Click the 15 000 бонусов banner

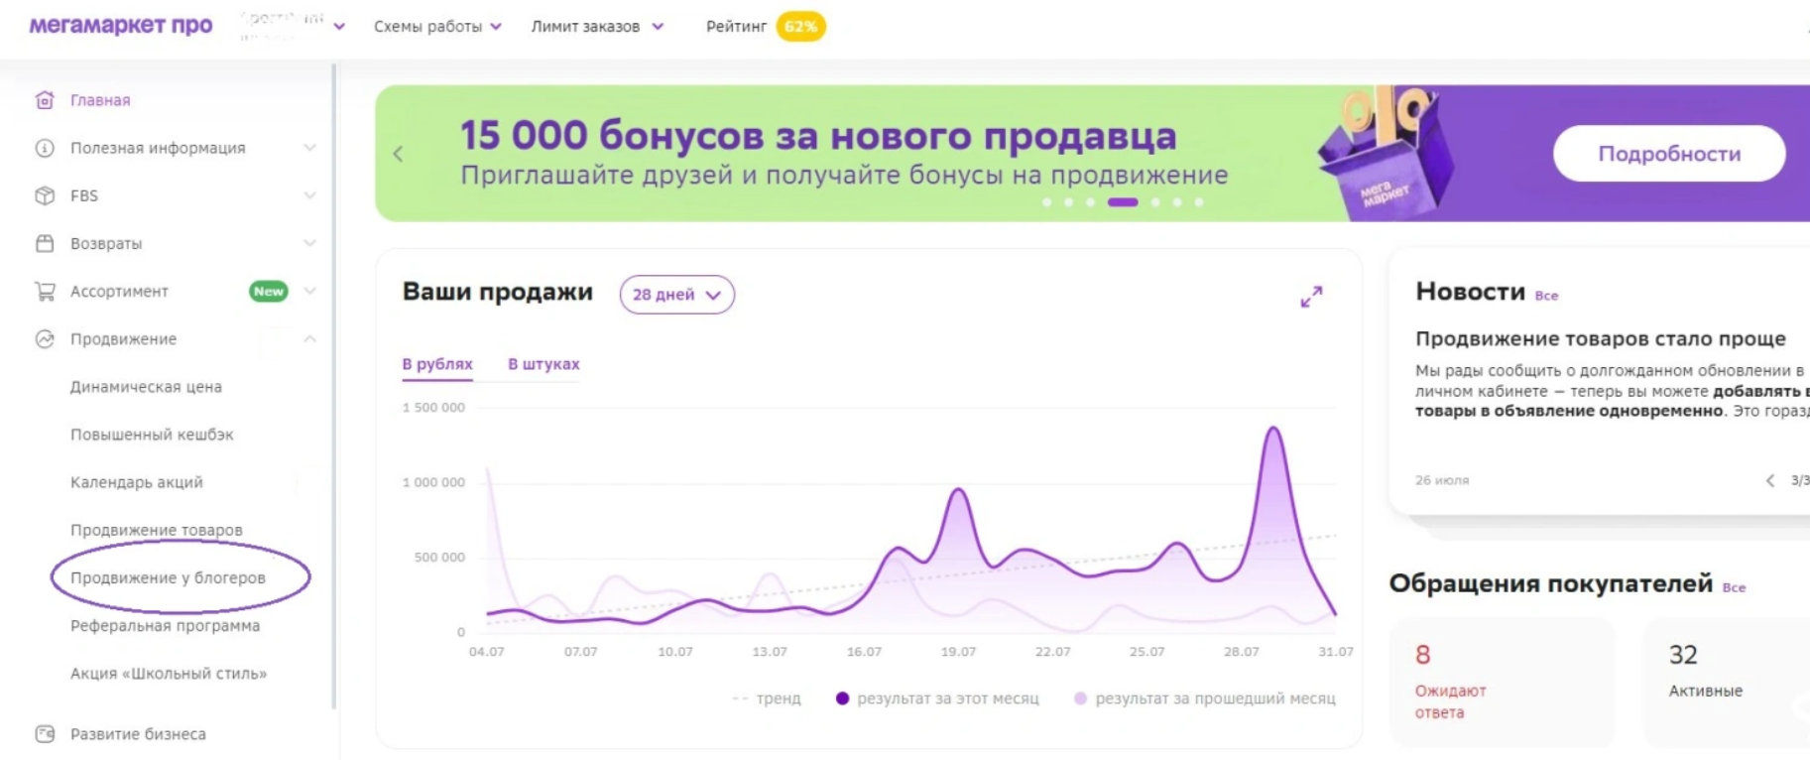coord(1092,153)
